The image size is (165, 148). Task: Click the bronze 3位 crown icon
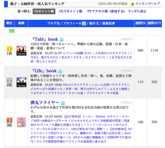pos(9,120)
